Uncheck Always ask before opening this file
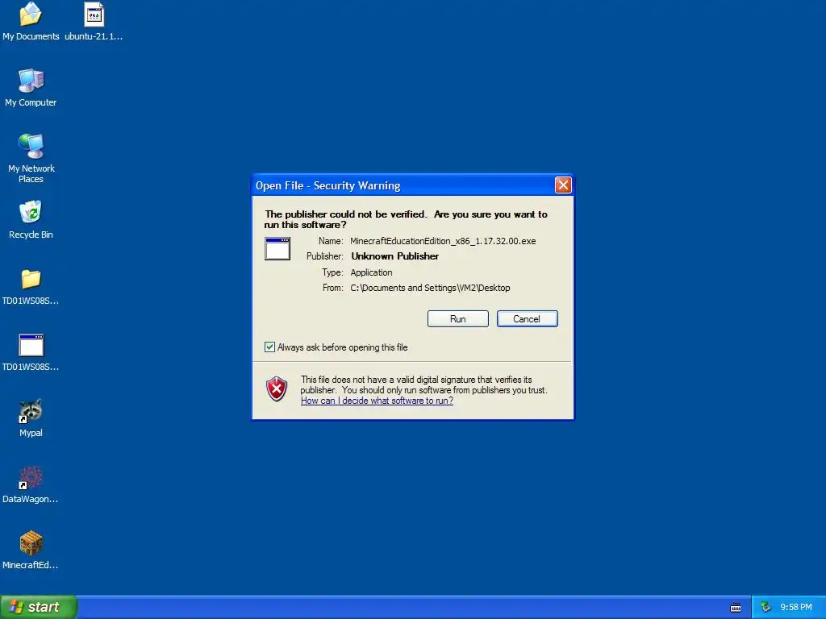The height and width of the screenshot is (619, 826). (269, 347)
